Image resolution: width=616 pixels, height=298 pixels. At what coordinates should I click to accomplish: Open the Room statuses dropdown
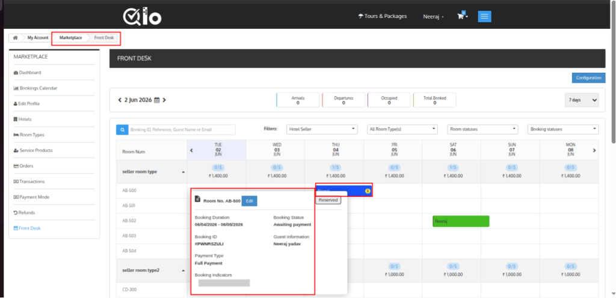tap(482, 129)
